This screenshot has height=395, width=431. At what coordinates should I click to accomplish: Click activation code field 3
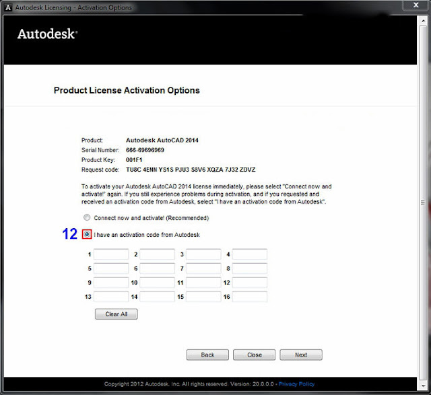click(203, 254)
